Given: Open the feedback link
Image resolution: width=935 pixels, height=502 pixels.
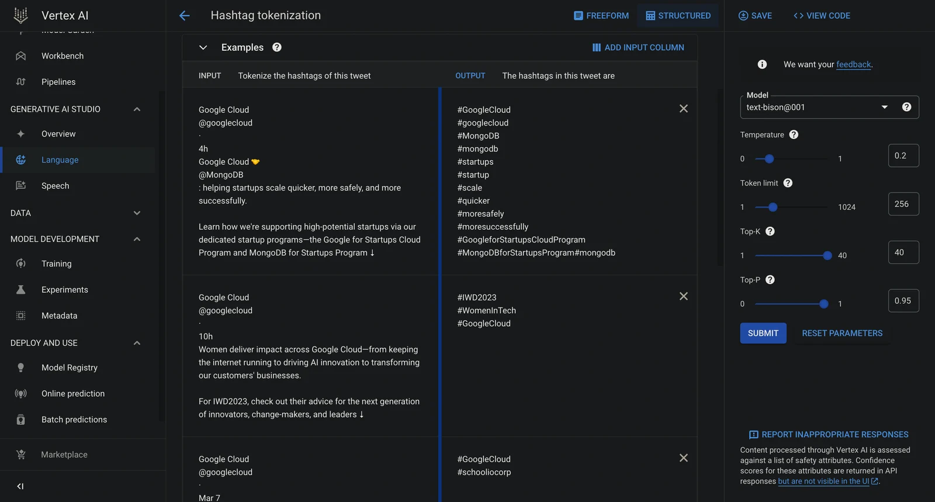Looking at the screenshot, I should click(853, 64).
